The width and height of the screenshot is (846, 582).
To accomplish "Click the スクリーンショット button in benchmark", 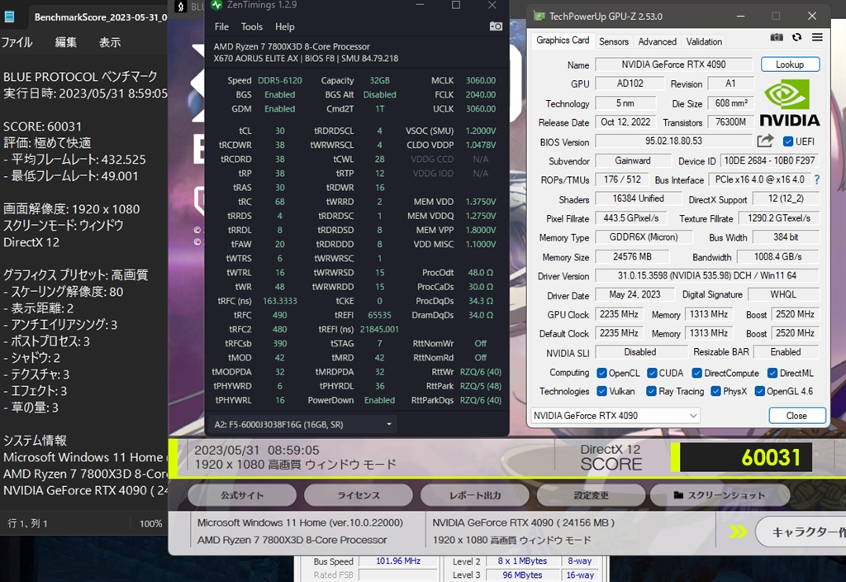I will 720,495.
